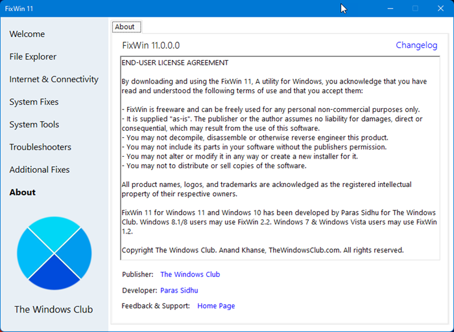Go to File Explorer fixes
Image resolution: width=454 pixels, height=332 pixels.
coord(33,57)
